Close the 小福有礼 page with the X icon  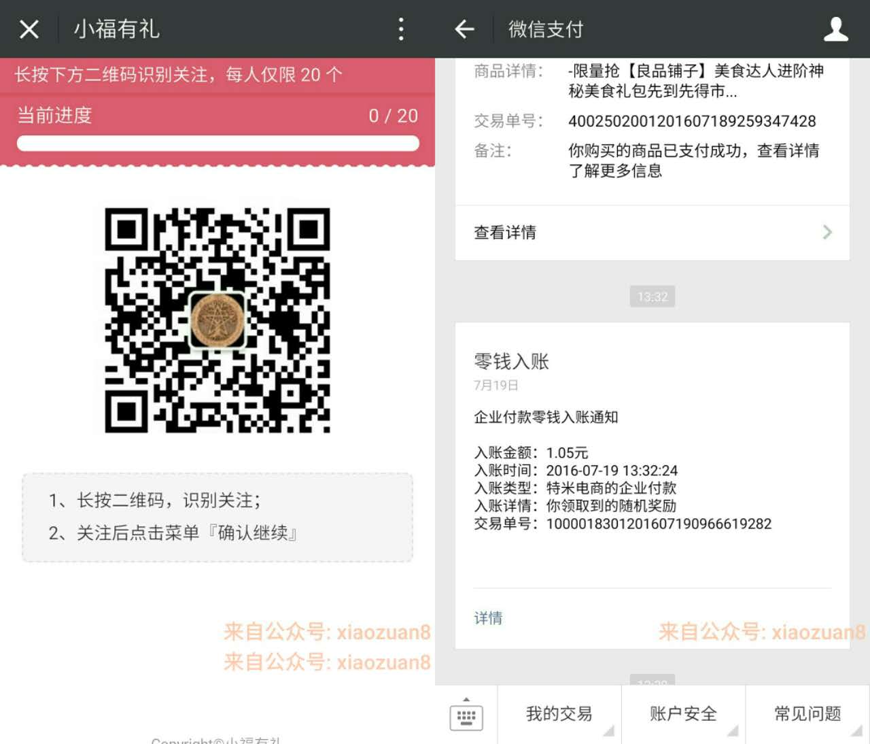[x=29, y=29]
